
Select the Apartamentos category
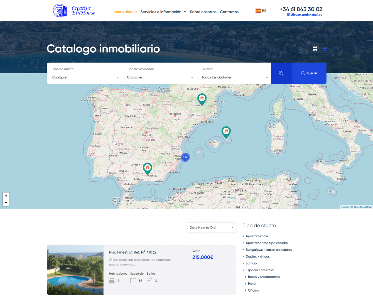point(257,236)
